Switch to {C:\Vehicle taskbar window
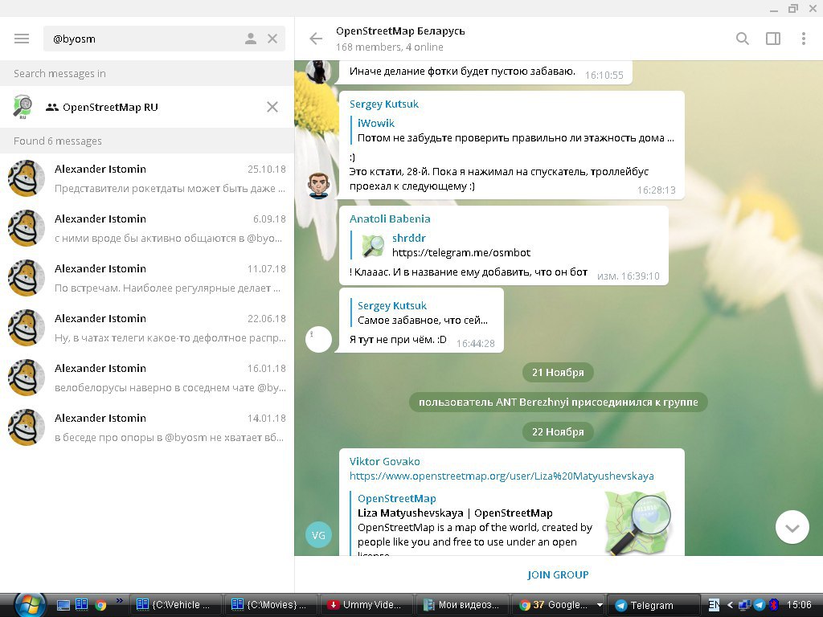823x617 pixels. pyautogui.click(x=175, y=605)
